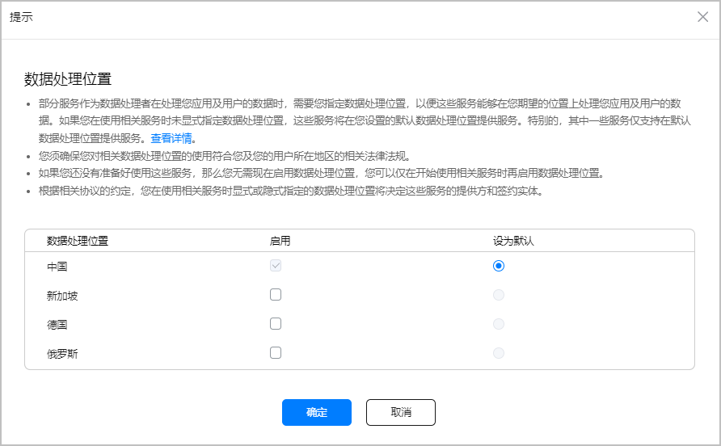Confirm with the blue 确定 button
This screenshot has height=446, width=721.
tap(317, 412)
